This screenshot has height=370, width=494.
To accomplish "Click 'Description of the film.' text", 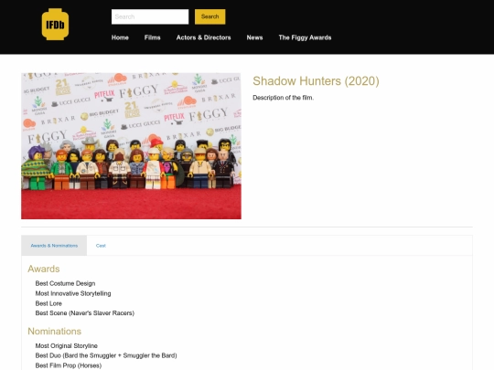I will (284, 98).
